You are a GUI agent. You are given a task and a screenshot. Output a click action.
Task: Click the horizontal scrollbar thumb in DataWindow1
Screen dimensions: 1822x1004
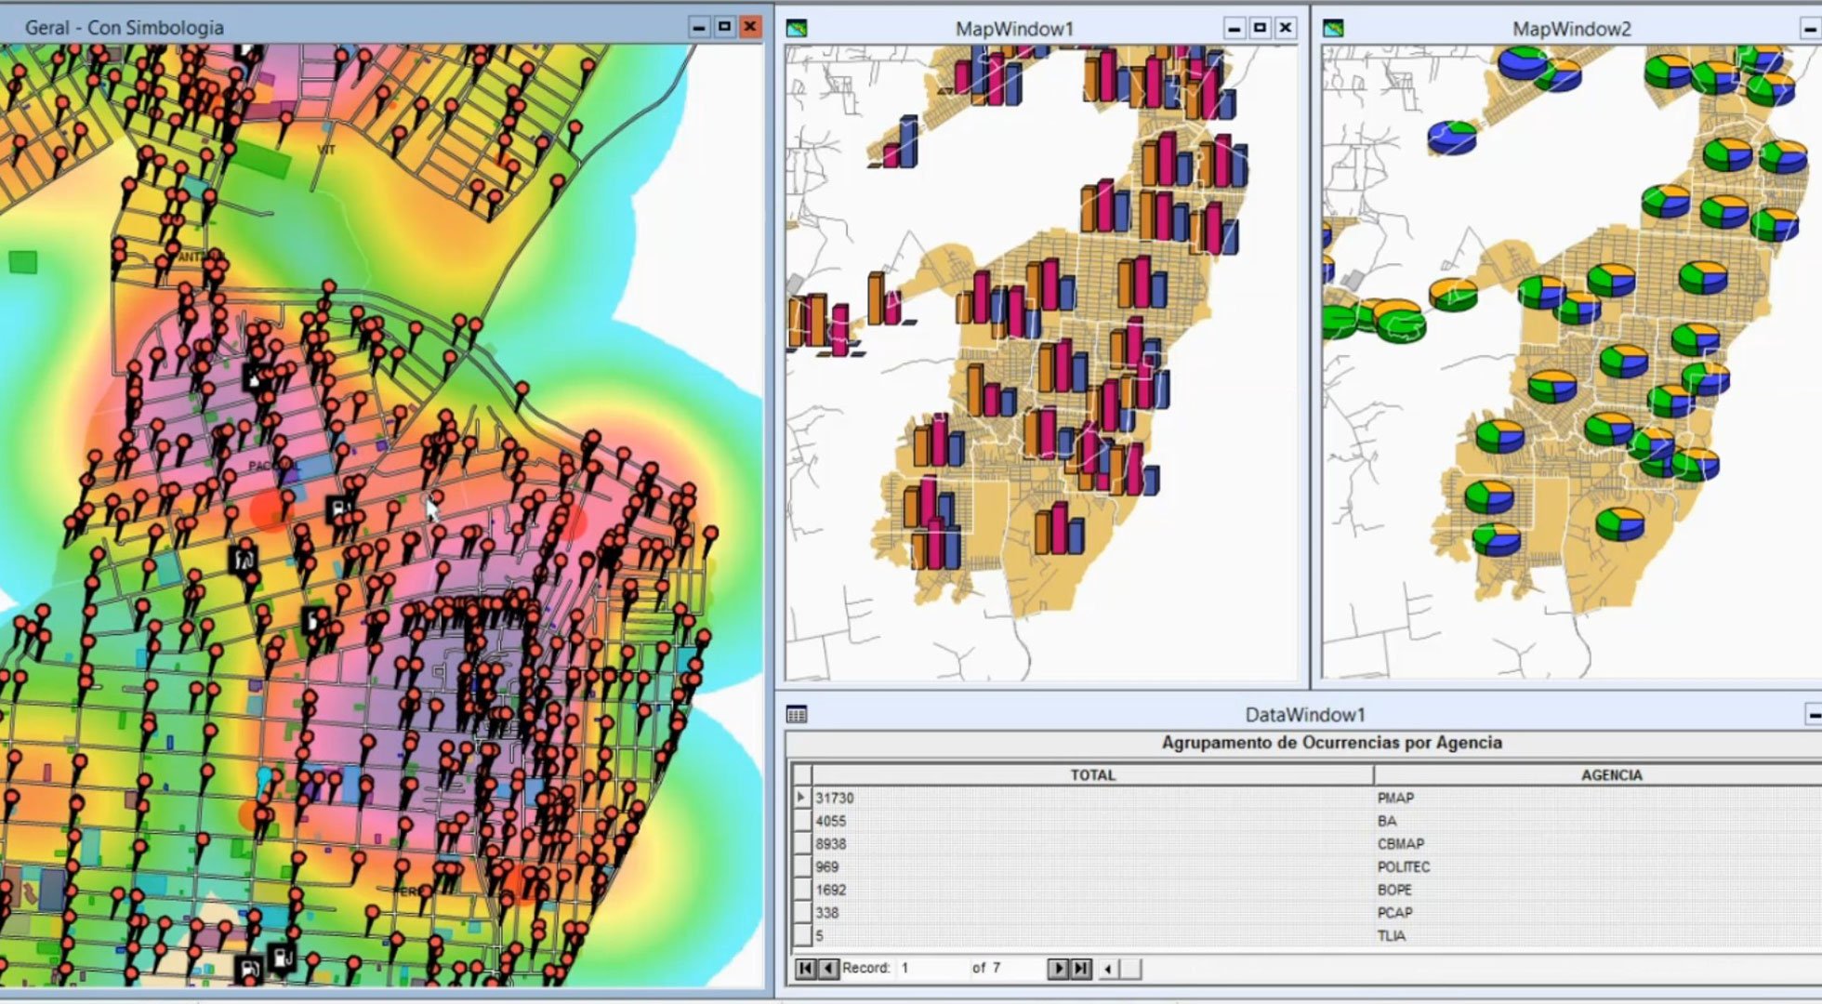(x=1130, y=969)
